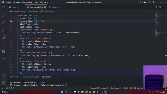Switch to the КОНСОЛЬ ОТЛАДКИ panel tab
The height and width of the screenshot is (94, 167).
click(31, 77)
